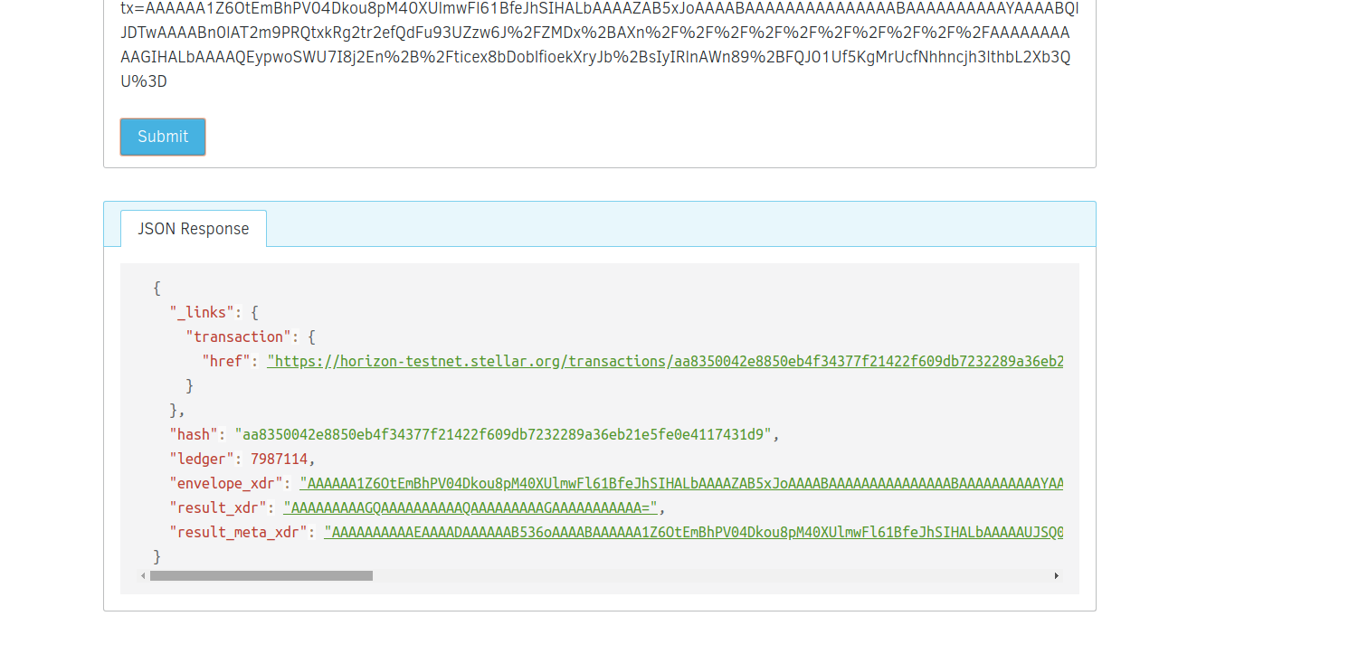Viewport: 1368px width, 654px height.
Task: Click the scroll-right arrow in JSON panel
Action: 1056,576
